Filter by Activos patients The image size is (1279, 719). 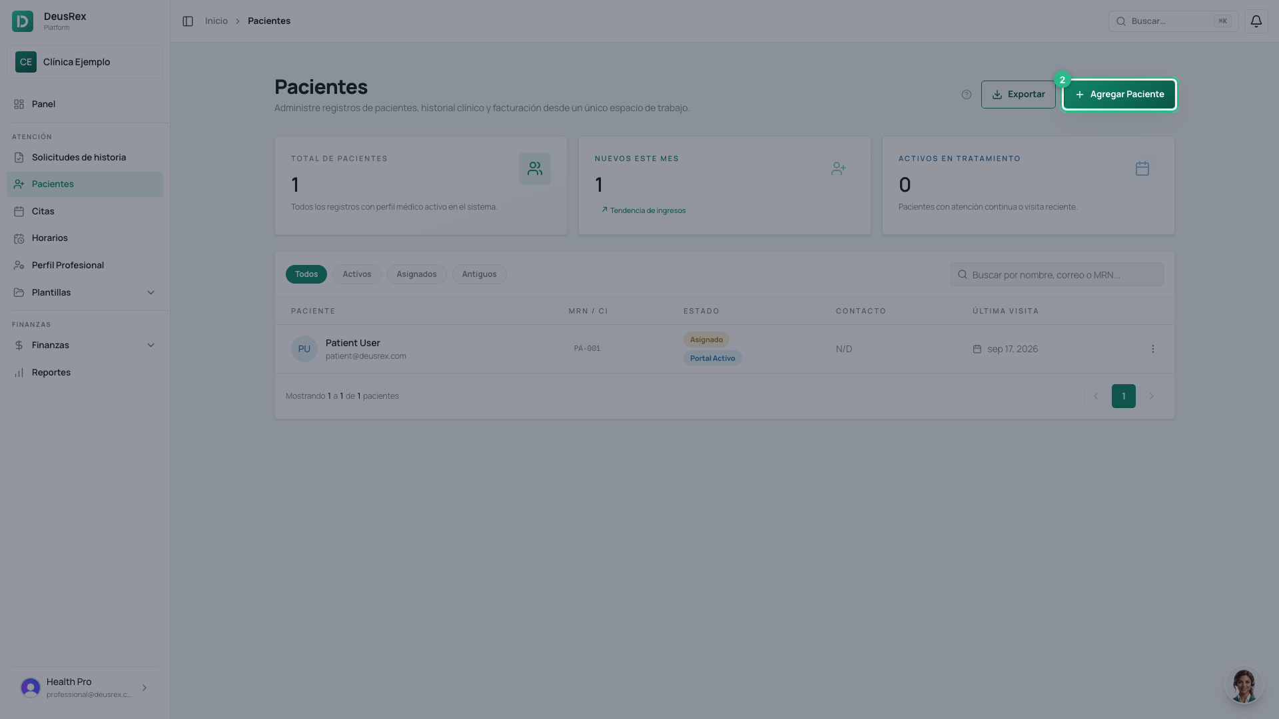click(x=357, y=274)
